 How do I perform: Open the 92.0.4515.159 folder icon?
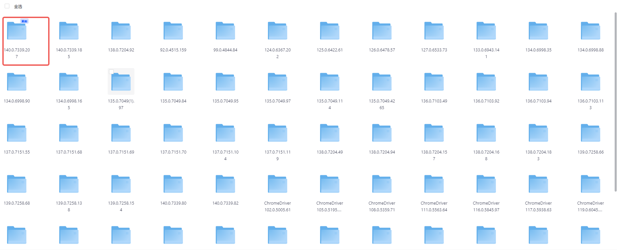point(173,31)
